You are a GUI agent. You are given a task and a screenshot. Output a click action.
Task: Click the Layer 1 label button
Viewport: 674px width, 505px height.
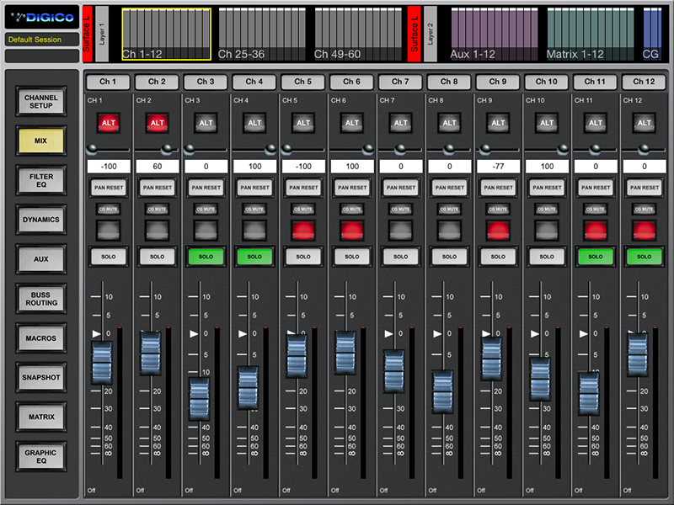tap(102, 34)
